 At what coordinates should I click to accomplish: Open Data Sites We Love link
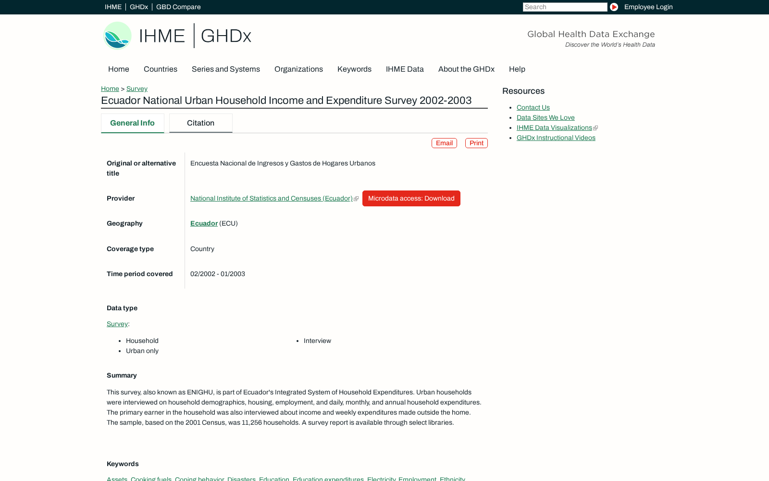point(546,118)
